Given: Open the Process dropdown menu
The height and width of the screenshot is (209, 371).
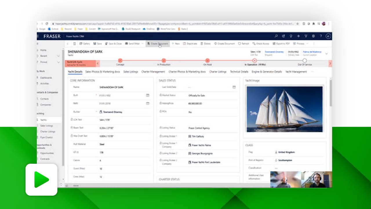Looking at the screenshot, I should [x=300, y=44].
